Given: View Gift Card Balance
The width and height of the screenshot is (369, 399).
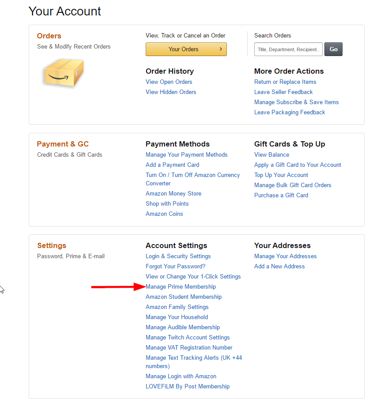Looking at the screenshot, I should coord(271,154).
